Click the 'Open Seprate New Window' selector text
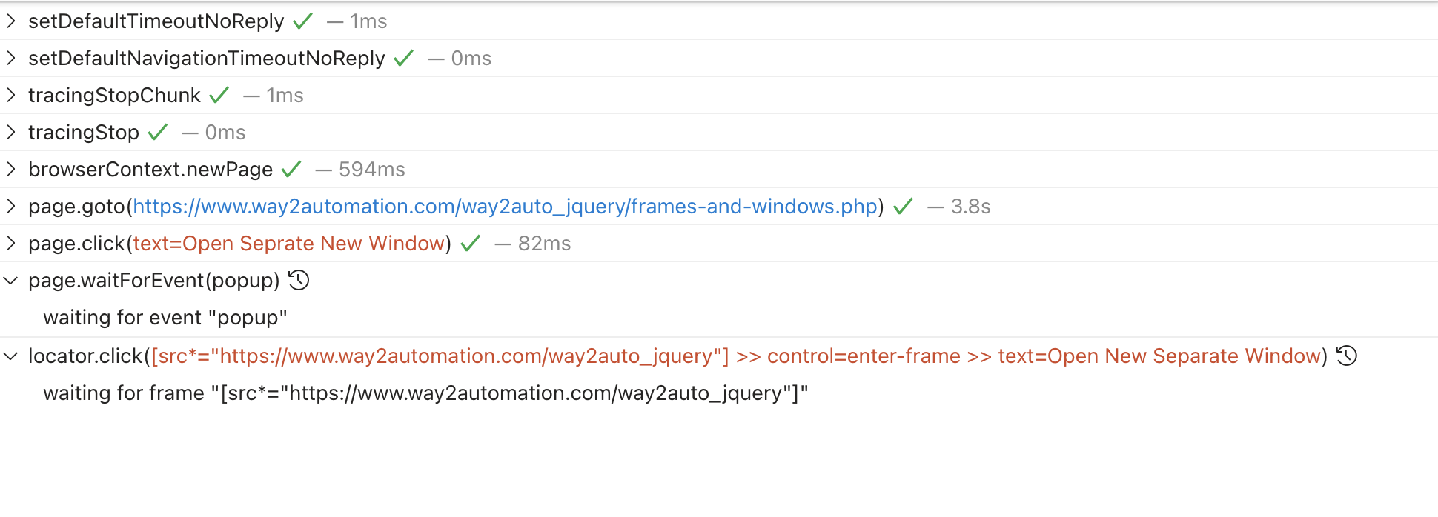The width and height of the screenshot is (1438, 517). pyautogui.click(x=289, y=243)
